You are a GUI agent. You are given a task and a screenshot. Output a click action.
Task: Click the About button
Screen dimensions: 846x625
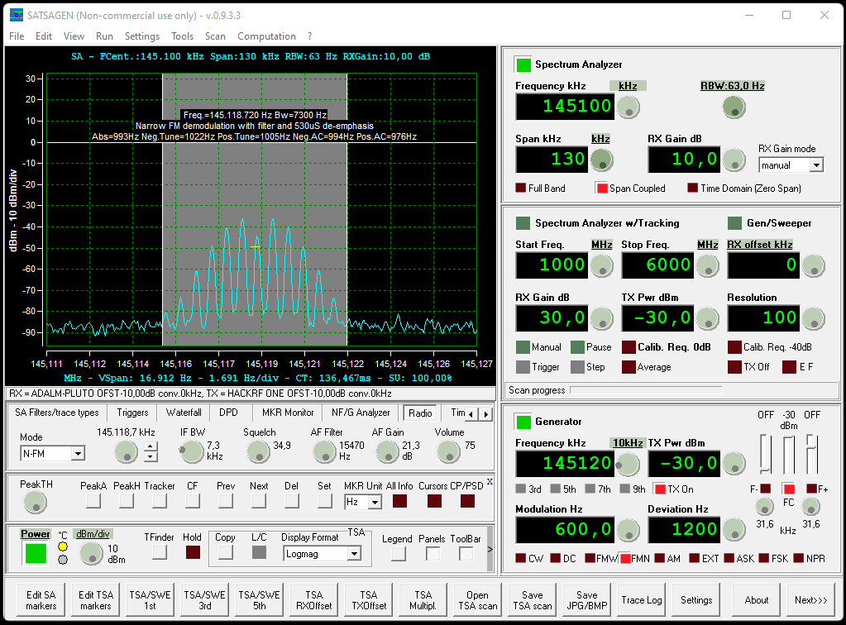757,600
